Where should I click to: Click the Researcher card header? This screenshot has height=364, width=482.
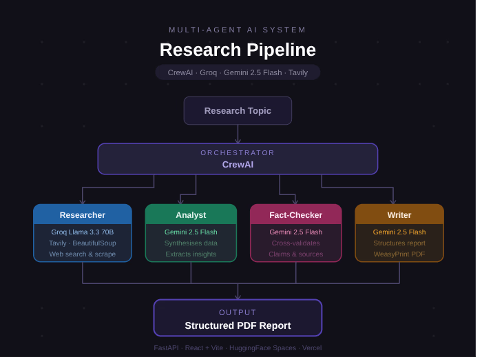coord(83,214)
